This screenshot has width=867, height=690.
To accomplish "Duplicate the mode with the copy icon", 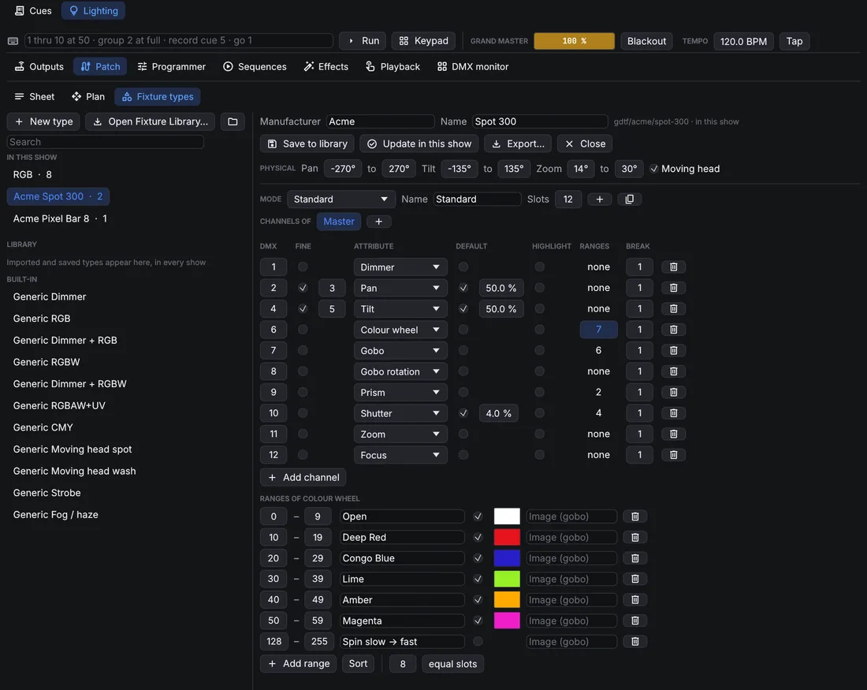I will [x=629, y=200].
